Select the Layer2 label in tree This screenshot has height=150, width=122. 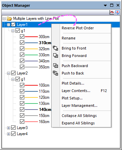[22, 73]
